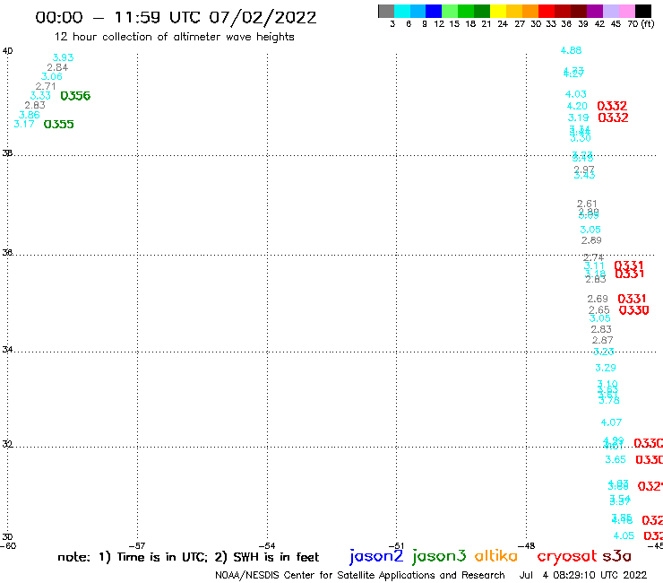The width and height of the screenshot is (663, 583).
Task: Select the gray wave height 2.87
Action: click(x=603, y=340)
